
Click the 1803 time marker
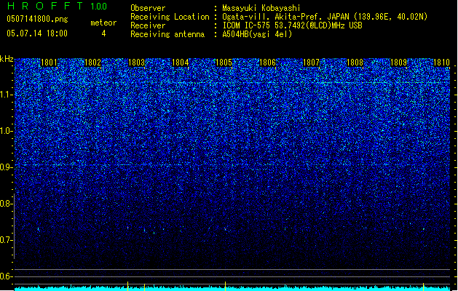136,63
